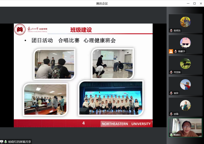Maximize the 腾讯会议 window

tap(194, 3)
